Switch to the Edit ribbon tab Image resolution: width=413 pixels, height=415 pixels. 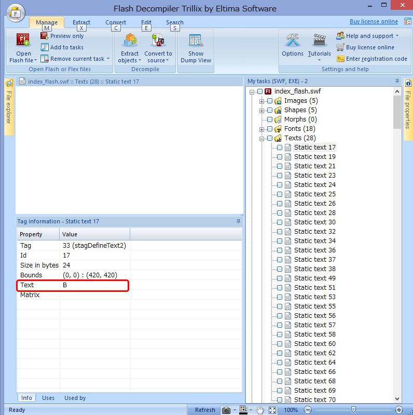point(146,22)
